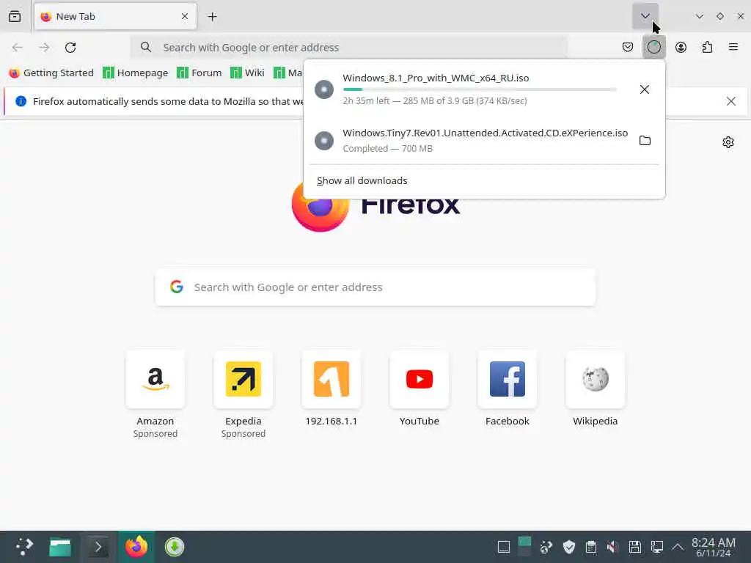The height and width of the screenshot is (563, 751).
Task: Select the Windows_8.1_Pro_with_WMC_x64_RU.iso entry name
Action: [x=436, y=78]
